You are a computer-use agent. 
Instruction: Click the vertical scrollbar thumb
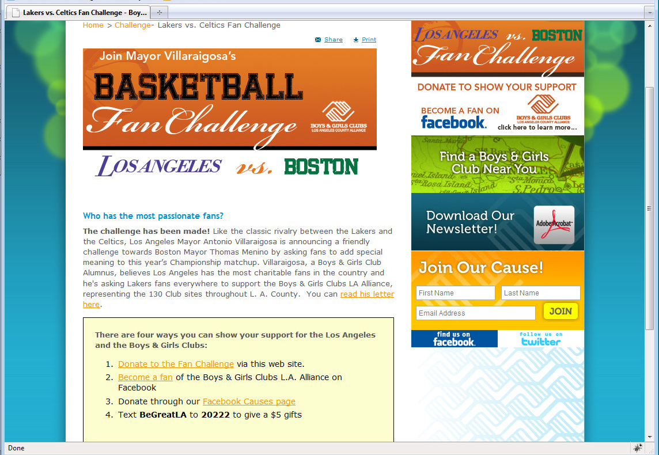point(650,208)
